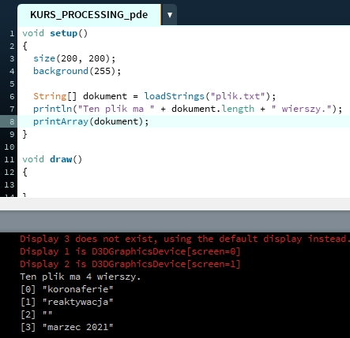Click the setup function name
The height and width of the screenshot is (338, 350).
click(x=63, y=33)
